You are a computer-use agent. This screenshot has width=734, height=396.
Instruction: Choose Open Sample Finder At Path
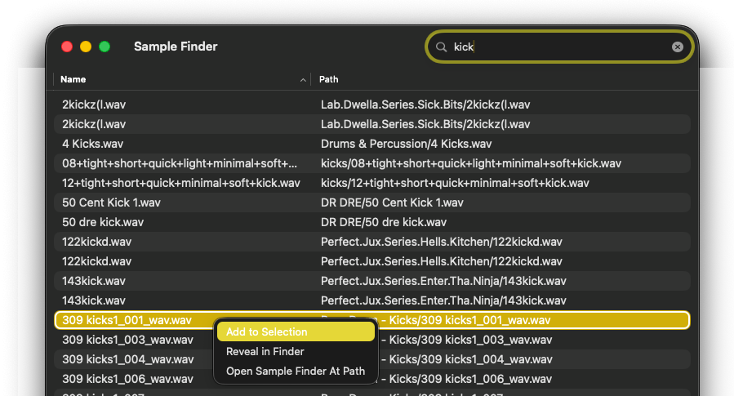pos(296,372)
